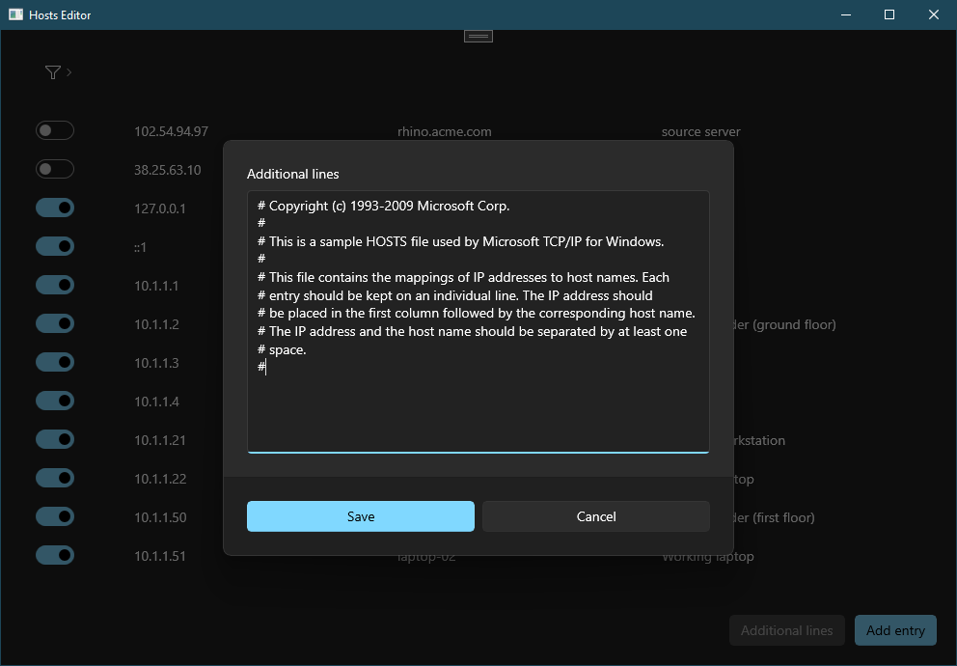Turn off the 10.1.1.50 entry toggle
Screen dimensions: 957x666
55,516
